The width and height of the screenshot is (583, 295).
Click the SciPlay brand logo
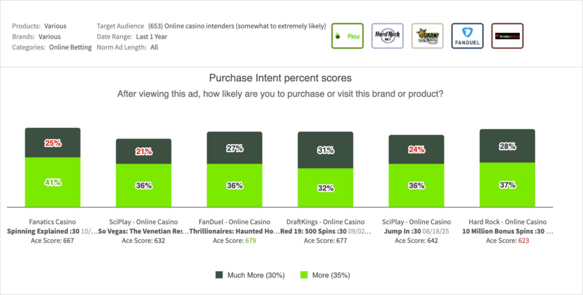pos(347,36)
